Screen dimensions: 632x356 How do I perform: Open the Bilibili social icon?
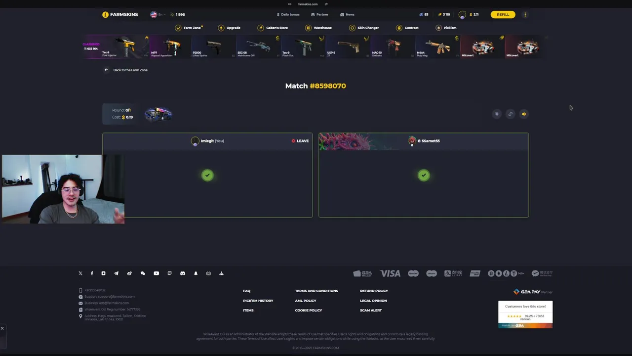(x=208, y=273)
